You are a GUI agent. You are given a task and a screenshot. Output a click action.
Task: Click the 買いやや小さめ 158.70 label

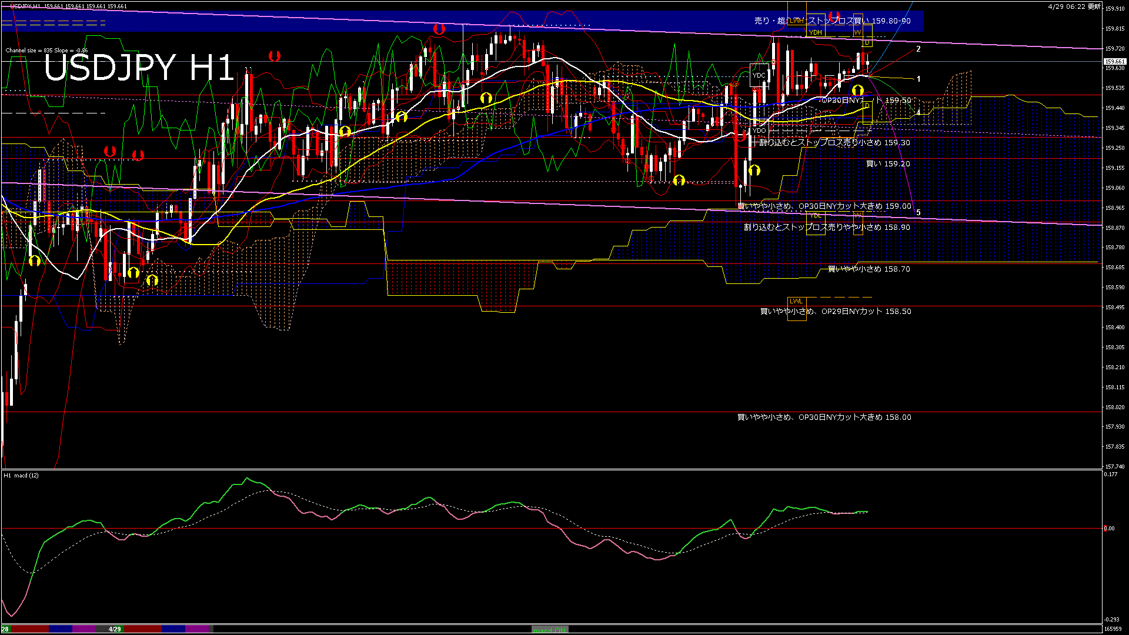[869, 269]
